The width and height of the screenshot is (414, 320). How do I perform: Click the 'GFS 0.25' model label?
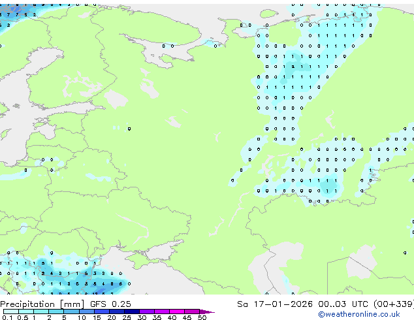click(110, 304)
